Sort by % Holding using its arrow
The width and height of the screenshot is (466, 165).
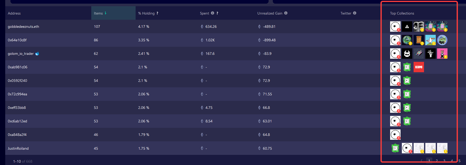tap(158, 13)
